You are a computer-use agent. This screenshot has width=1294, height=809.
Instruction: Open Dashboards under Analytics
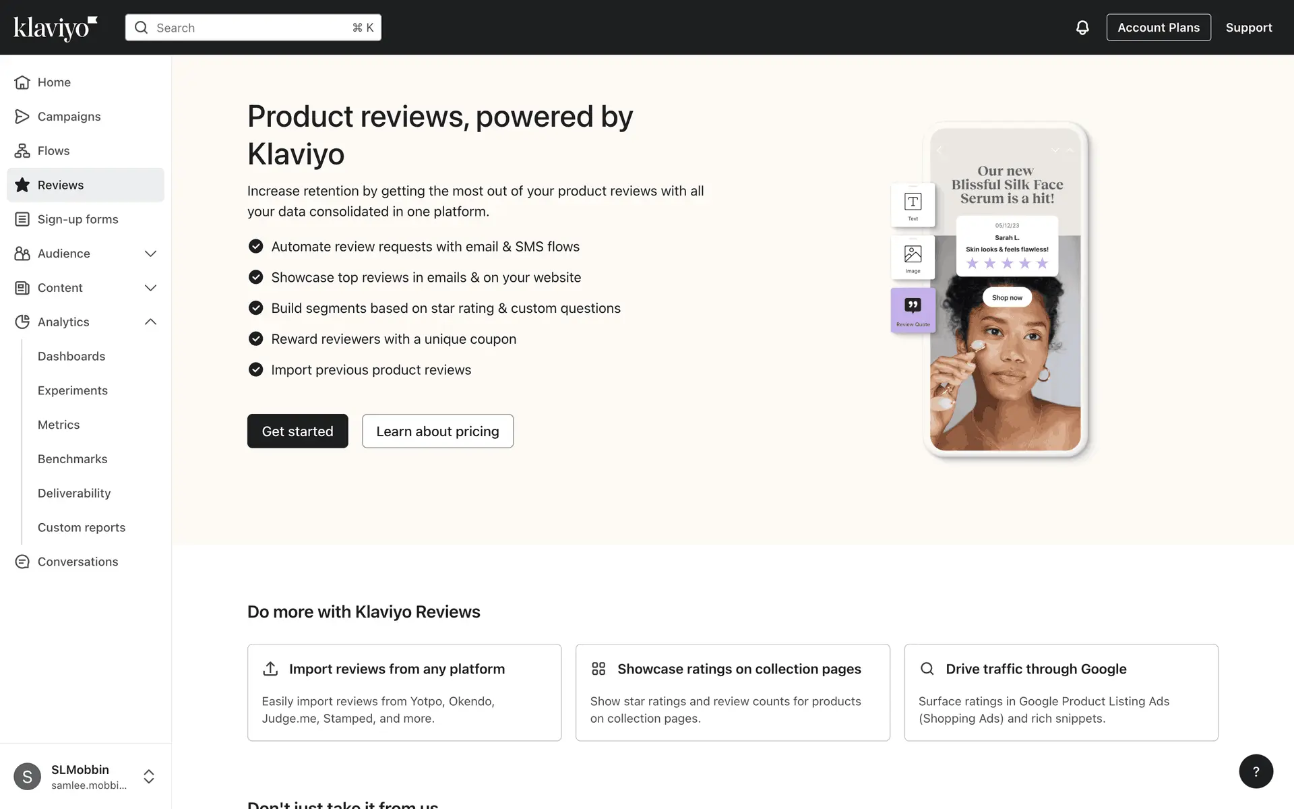tap(71, 356)
